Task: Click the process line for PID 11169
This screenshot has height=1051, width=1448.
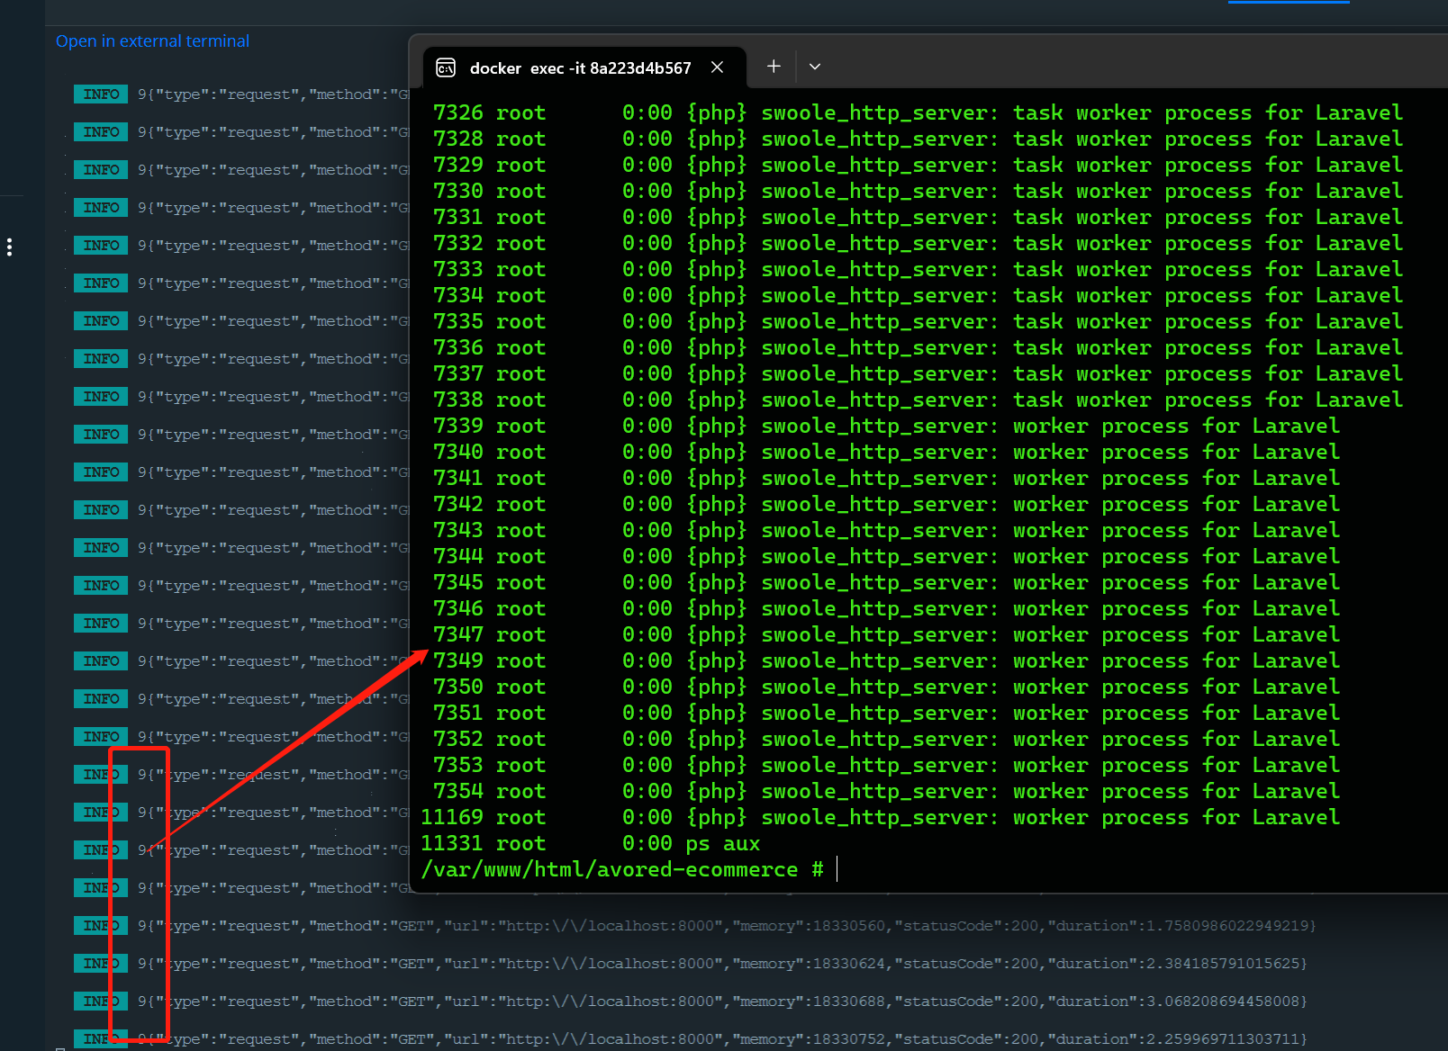Action: [x=810, y=817]
